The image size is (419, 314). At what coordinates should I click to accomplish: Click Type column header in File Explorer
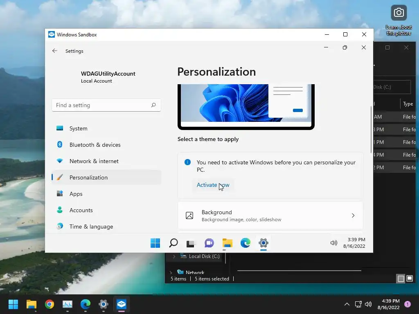(408, 104)
